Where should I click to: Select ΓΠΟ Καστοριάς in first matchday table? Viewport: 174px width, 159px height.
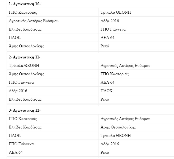tap(23, 12)
